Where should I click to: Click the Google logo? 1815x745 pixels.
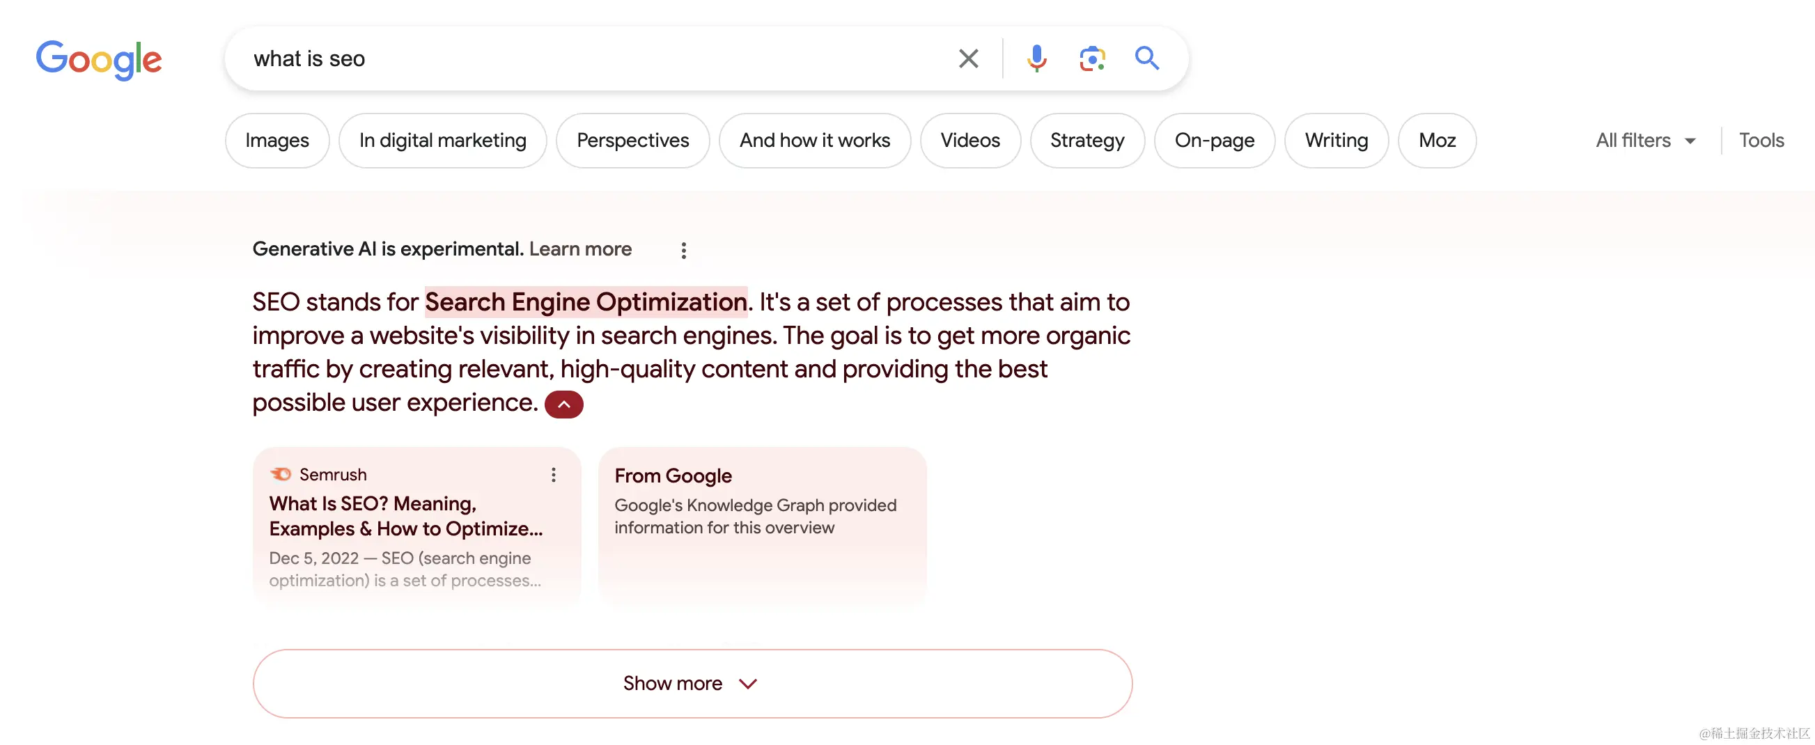click(99, 60)
